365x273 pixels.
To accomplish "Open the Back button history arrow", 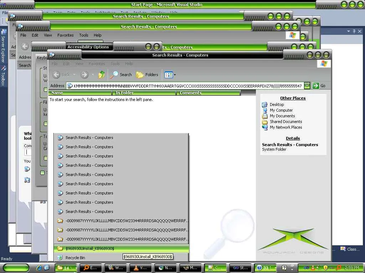I will pyautogui.click(x=74, y=75).
